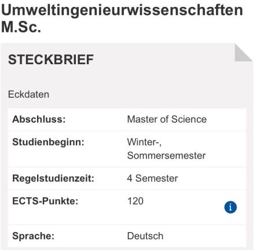Image resolution: width=257 pixels, height=250 pixels.
Task: Click the blue info icon beside ECTS-Punkte
Action: click(x=230, y=207)
